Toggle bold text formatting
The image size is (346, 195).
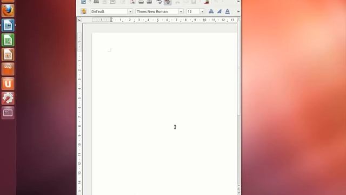tap(211, 11)
